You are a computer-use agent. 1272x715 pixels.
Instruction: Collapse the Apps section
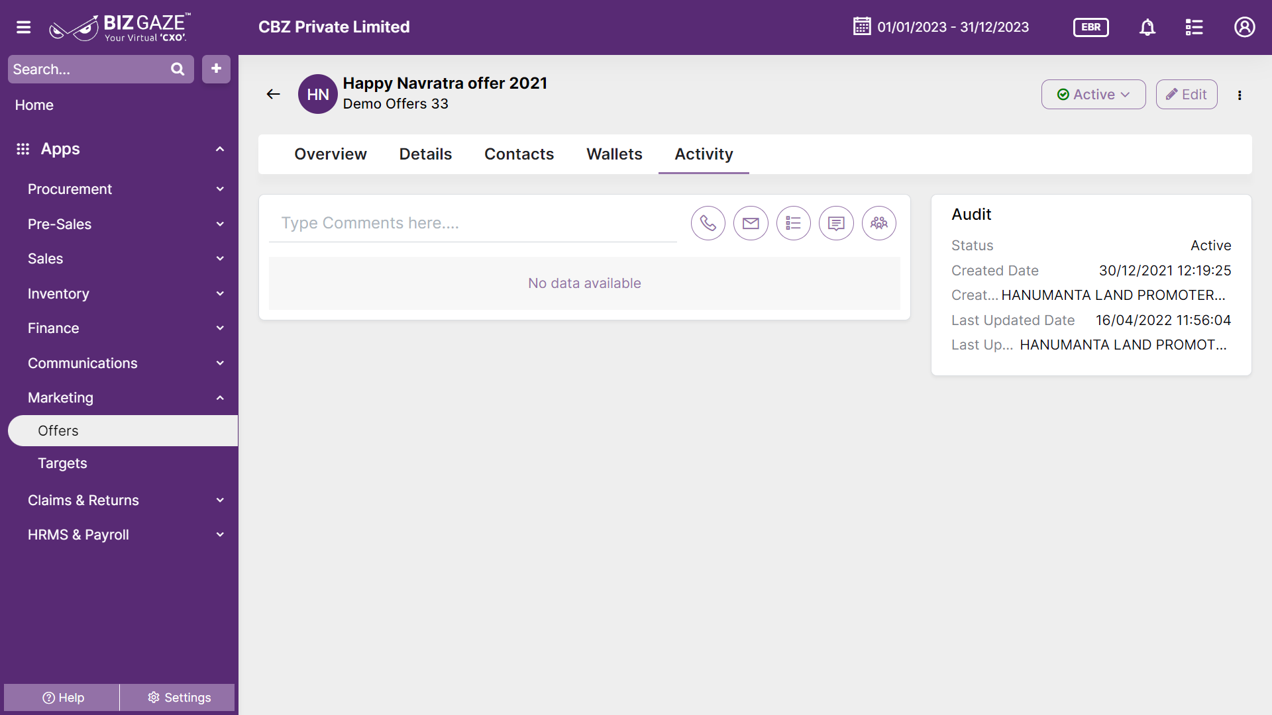(220, 149)
